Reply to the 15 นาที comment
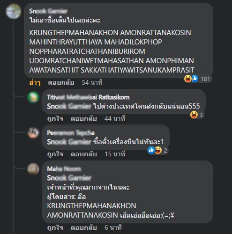The image size is (232, 234). [x=84, y=154]
